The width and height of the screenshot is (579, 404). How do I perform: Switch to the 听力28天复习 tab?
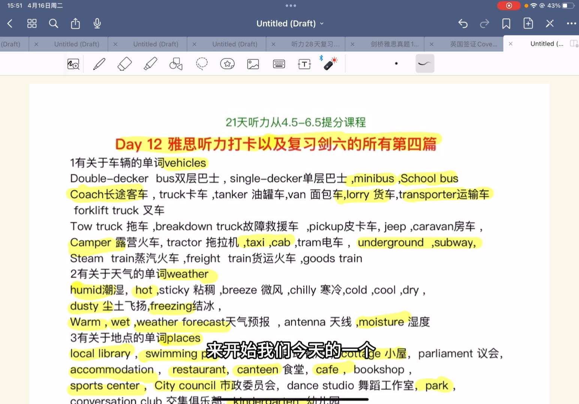315,44
